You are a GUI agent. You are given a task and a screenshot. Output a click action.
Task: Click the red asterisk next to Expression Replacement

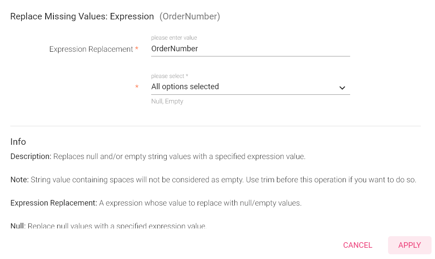pyautogui.click(x=137, y=49)
